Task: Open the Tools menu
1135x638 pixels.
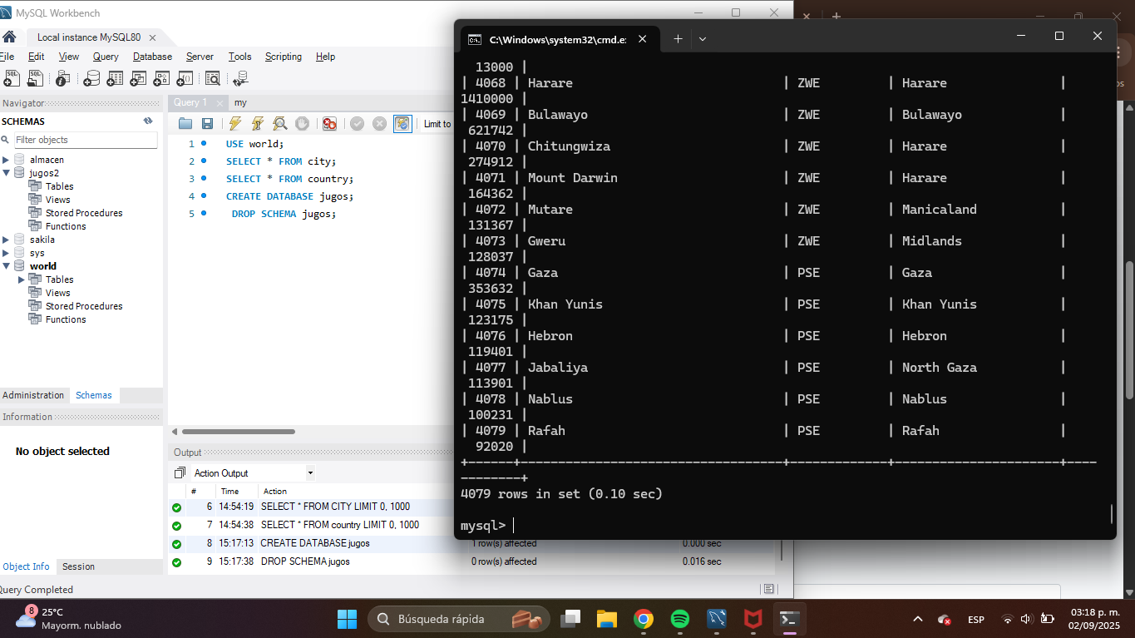Action: pyautogui.click(x=239, y=57)
